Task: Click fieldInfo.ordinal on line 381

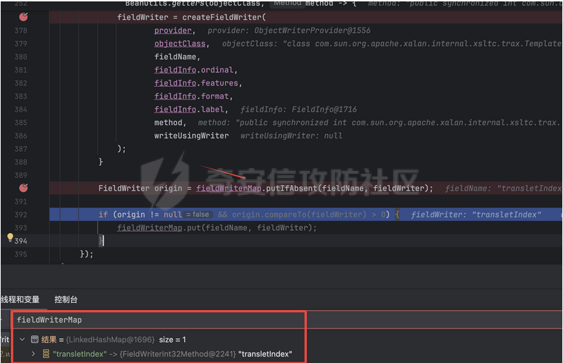Action: pos(196,70)
